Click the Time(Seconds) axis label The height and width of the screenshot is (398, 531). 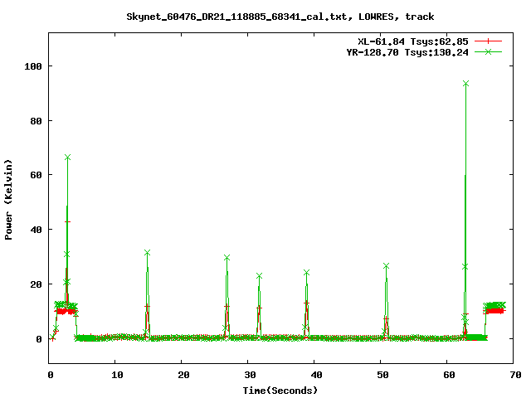pos(280,391)
